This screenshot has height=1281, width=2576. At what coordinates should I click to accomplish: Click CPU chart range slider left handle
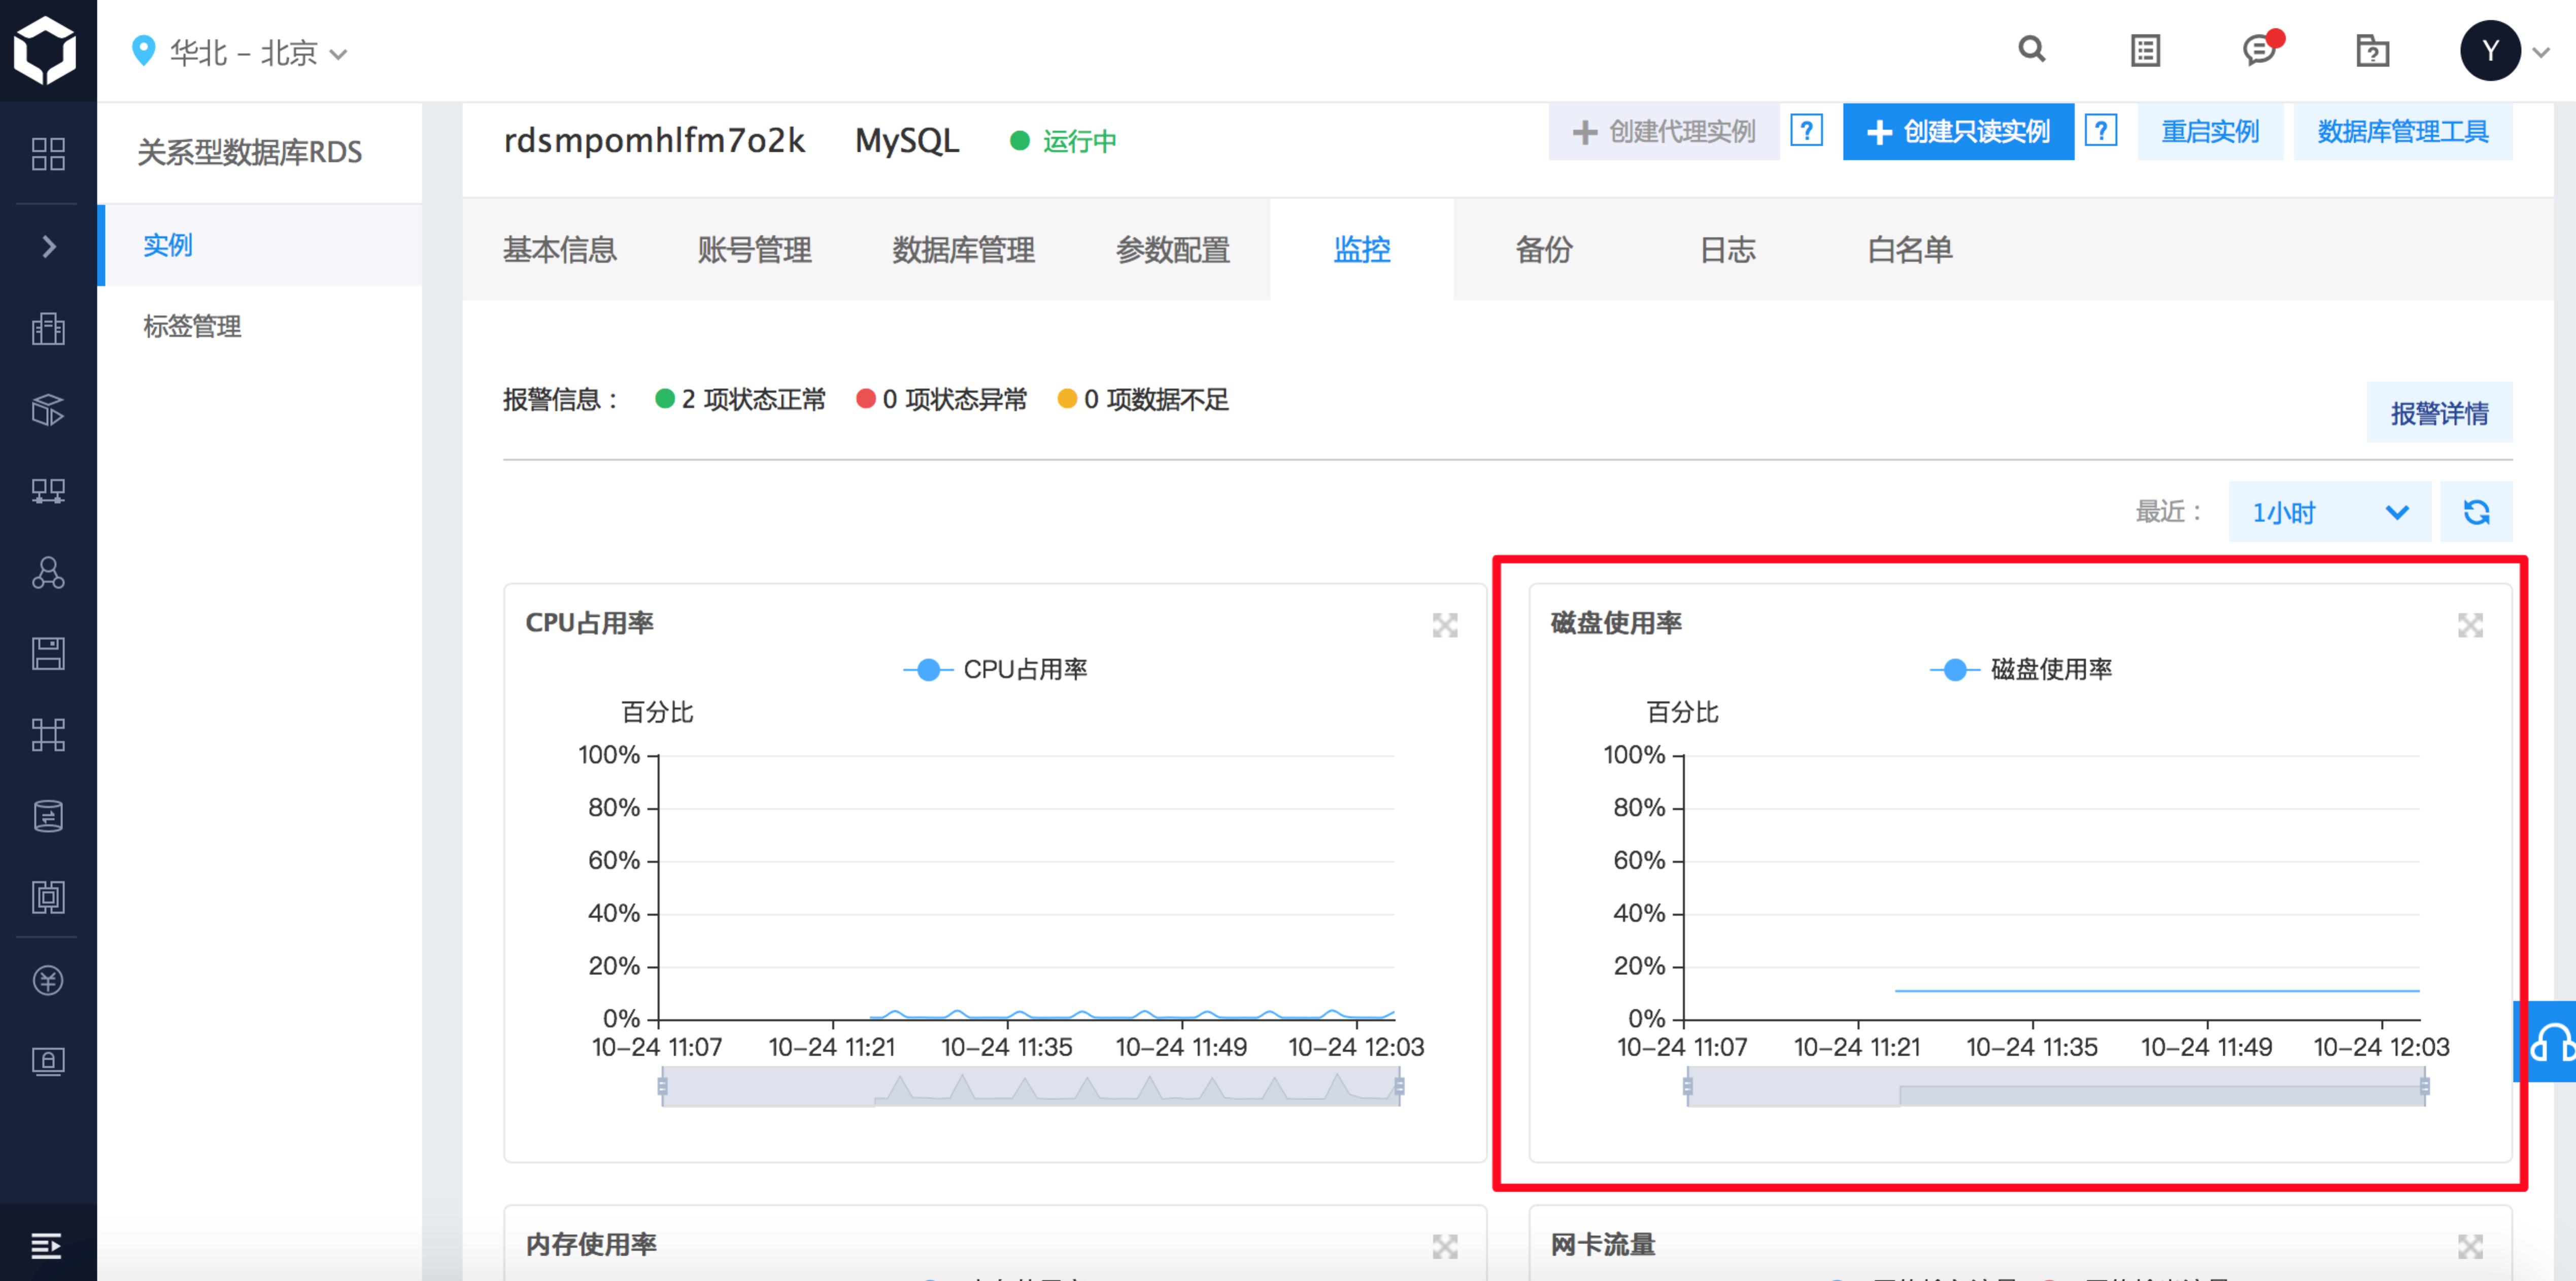click(662, 1086)
